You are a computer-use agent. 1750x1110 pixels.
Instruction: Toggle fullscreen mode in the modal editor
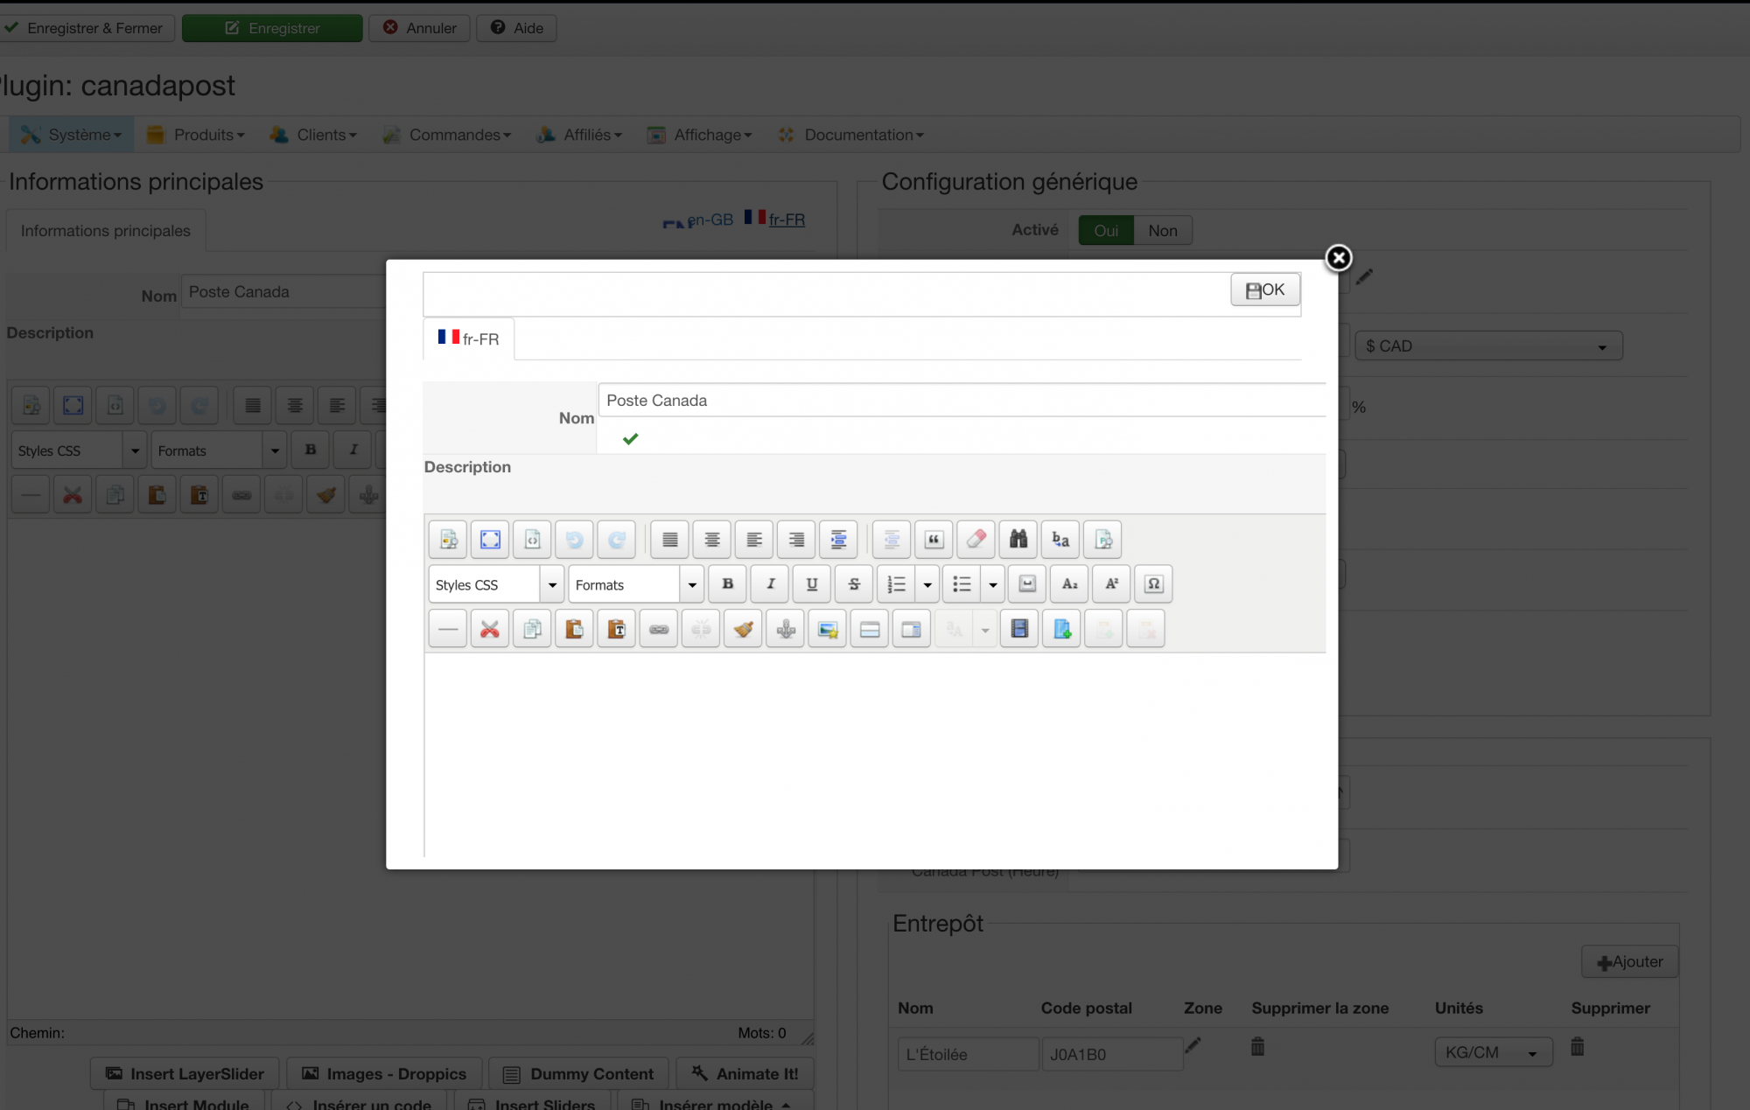[x=490, y=539]
